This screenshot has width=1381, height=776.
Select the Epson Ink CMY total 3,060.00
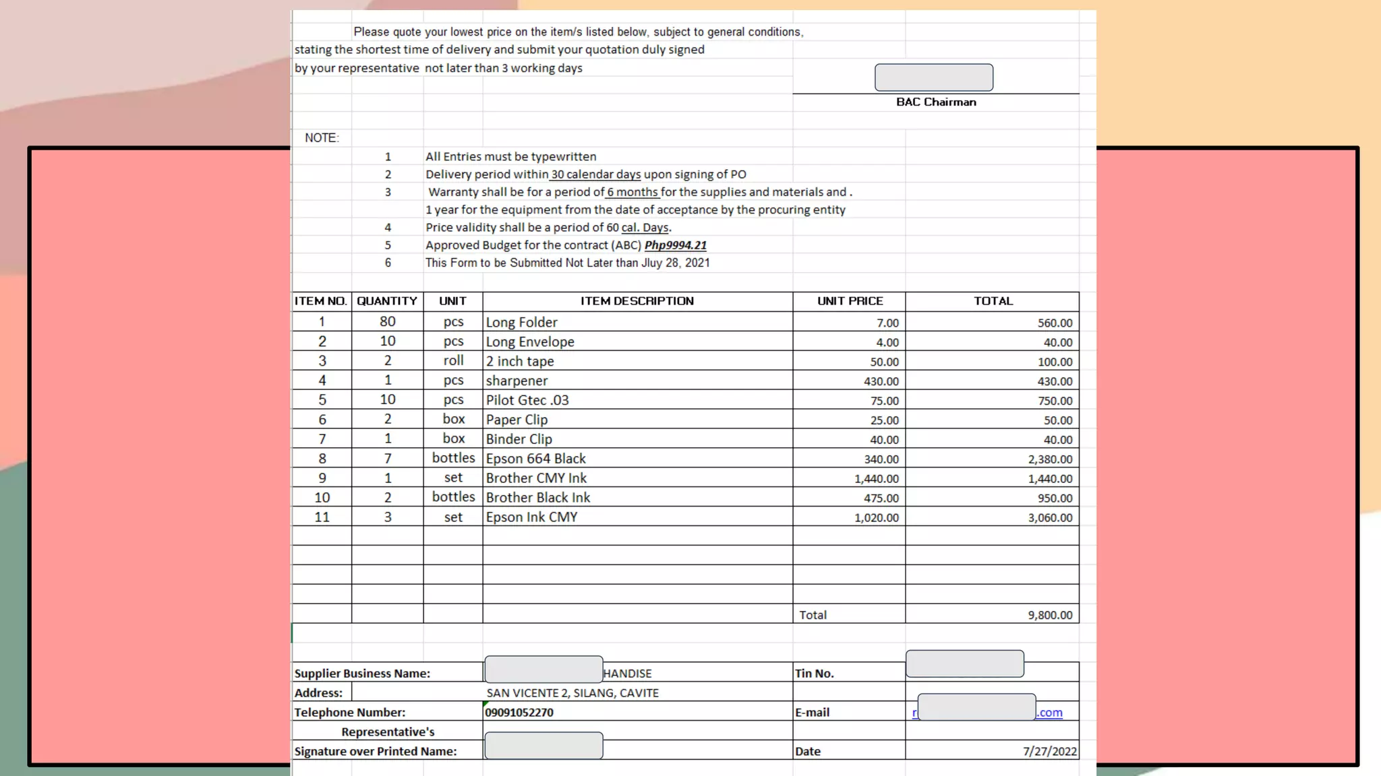(1049, 517)
